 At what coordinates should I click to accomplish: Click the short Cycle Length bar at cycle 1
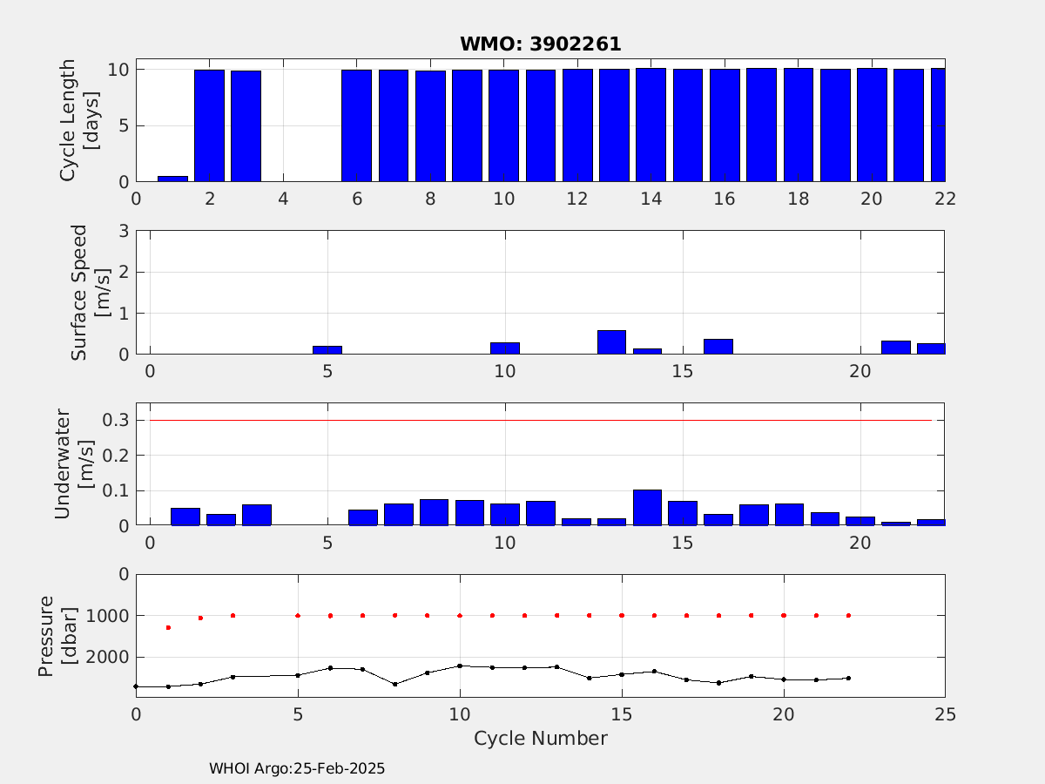[x=172, y=179]
